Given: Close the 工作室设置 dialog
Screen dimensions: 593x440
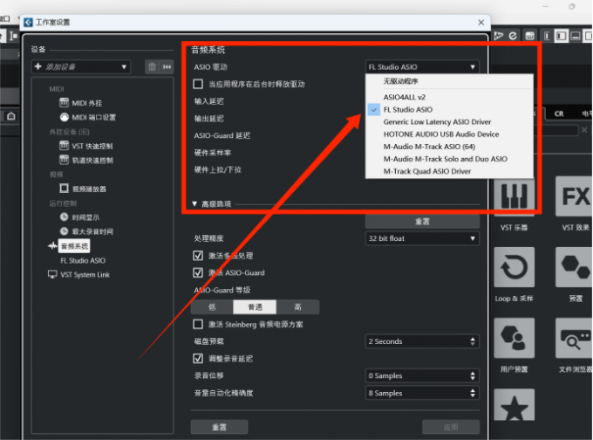Looking at the screenshot, I should [x=481, y=23].
